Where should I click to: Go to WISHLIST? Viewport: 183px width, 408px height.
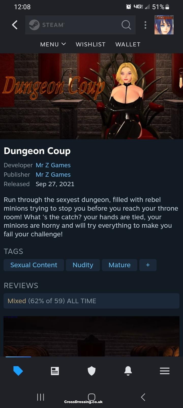click(91, 44)
